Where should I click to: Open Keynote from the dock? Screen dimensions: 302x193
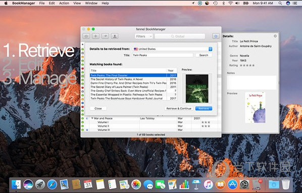coord(196,184)
